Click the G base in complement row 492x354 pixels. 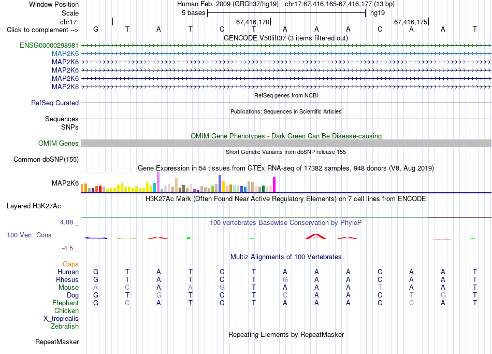96,29
